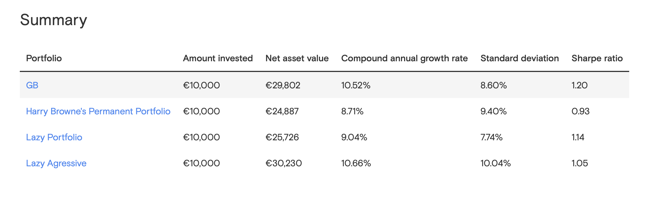Click the Amount invested column header
The width and height of the screenshot is (647, 201).
(x=218, y=58)
